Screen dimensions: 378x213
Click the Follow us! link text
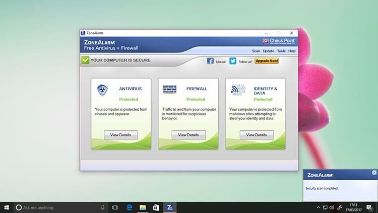(245, 62)
